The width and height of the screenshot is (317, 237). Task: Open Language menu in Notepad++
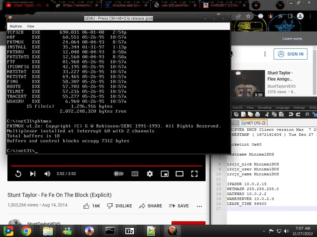282,108
